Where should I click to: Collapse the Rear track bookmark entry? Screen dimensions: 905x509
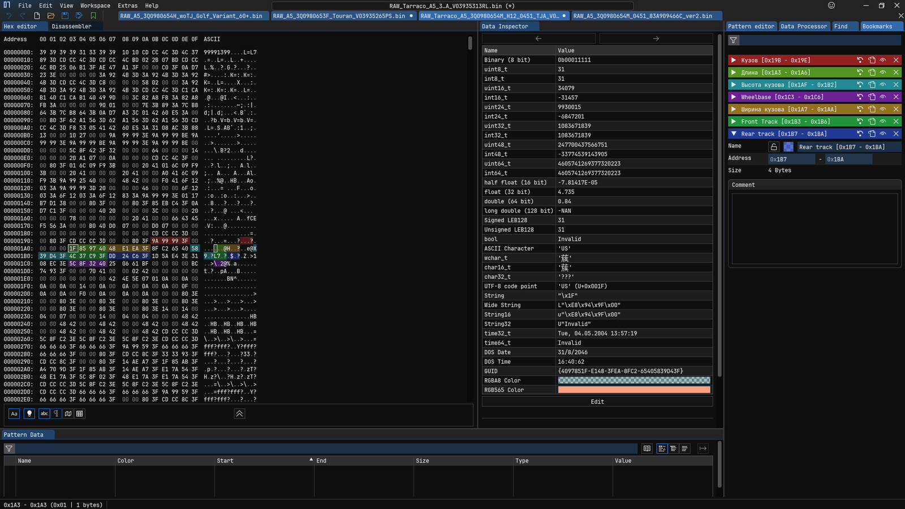point(734,134)
